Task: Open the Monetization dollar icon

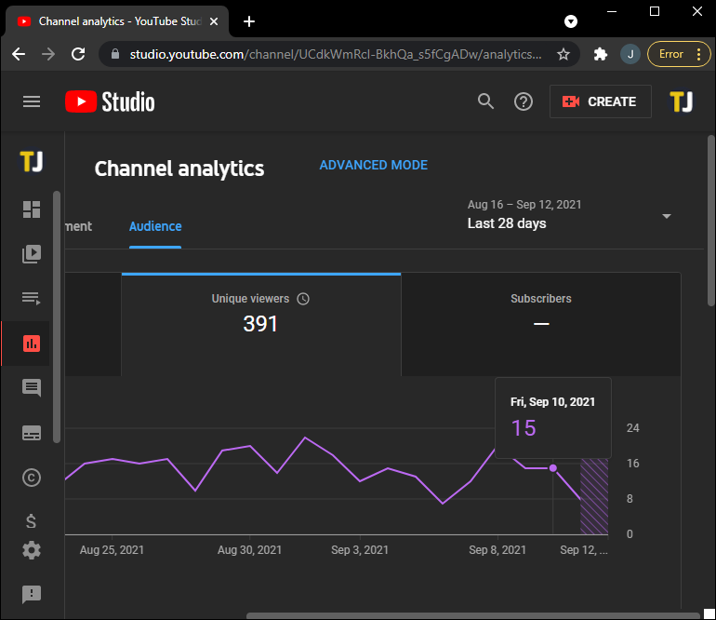Action: pos(32,521)
